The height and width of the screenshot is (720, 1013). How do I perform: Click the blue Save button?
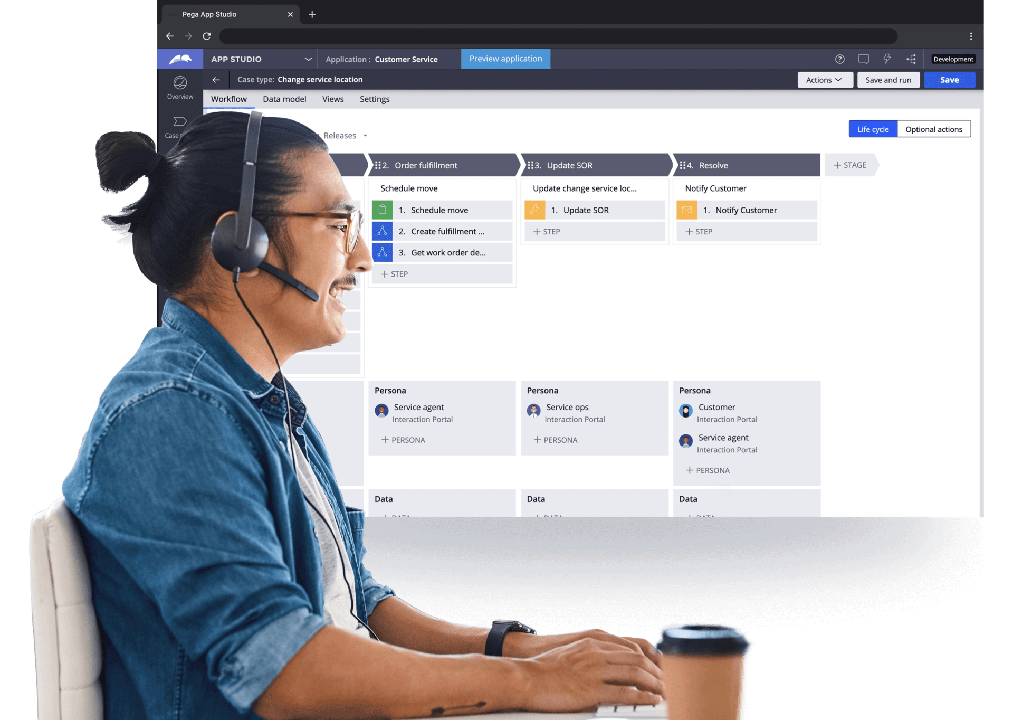pos(949,80)
